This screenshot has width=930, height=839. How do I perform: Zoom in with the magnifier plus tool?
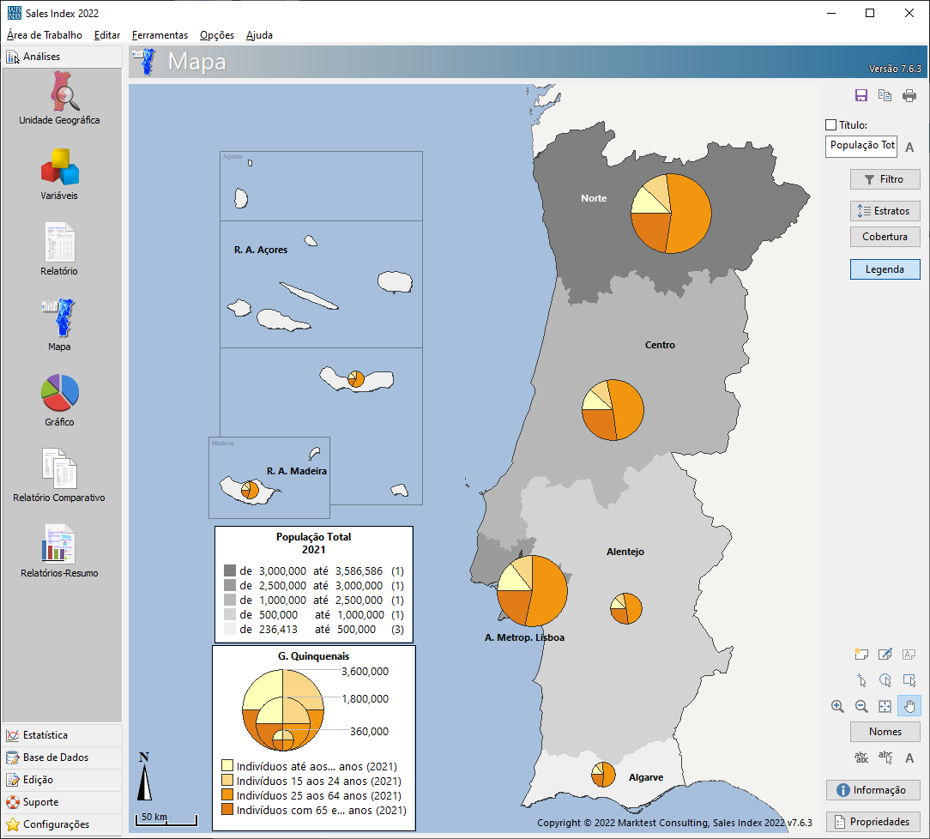click(837, 707)
